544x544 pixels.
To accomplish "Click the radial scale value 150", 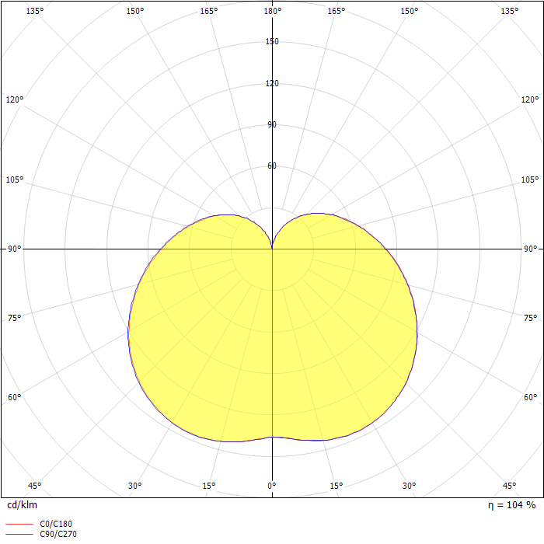I will (x=272, y=42).
